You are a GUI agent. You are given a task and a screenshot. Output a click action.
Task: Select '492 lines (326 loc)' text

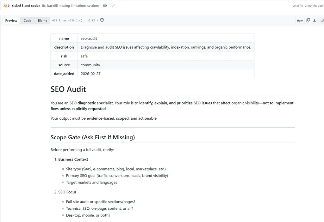[67, 21]
